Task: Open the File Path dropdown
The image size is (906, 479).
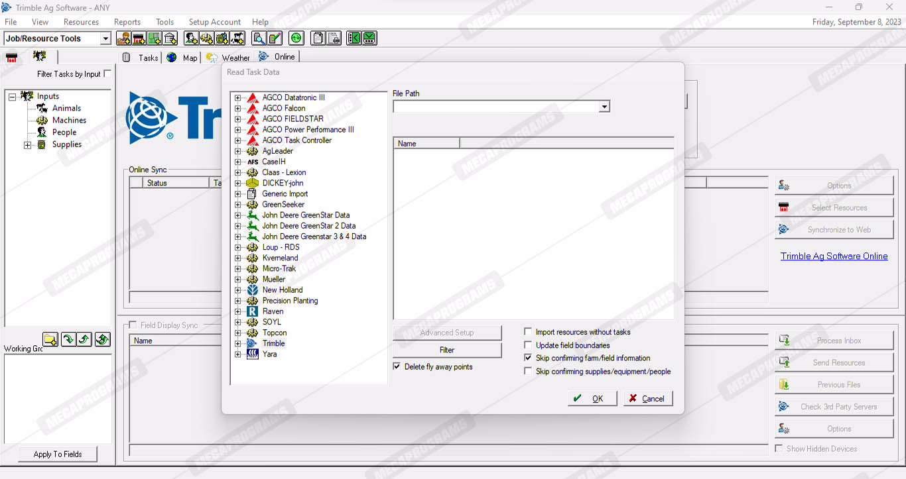Action: 604,107
